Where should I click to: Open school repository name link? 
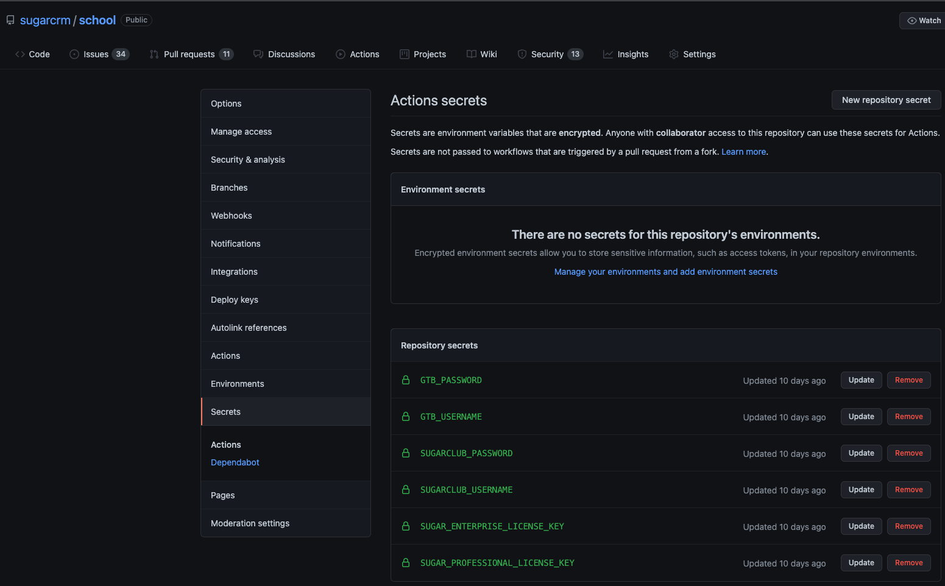[97, 20]
